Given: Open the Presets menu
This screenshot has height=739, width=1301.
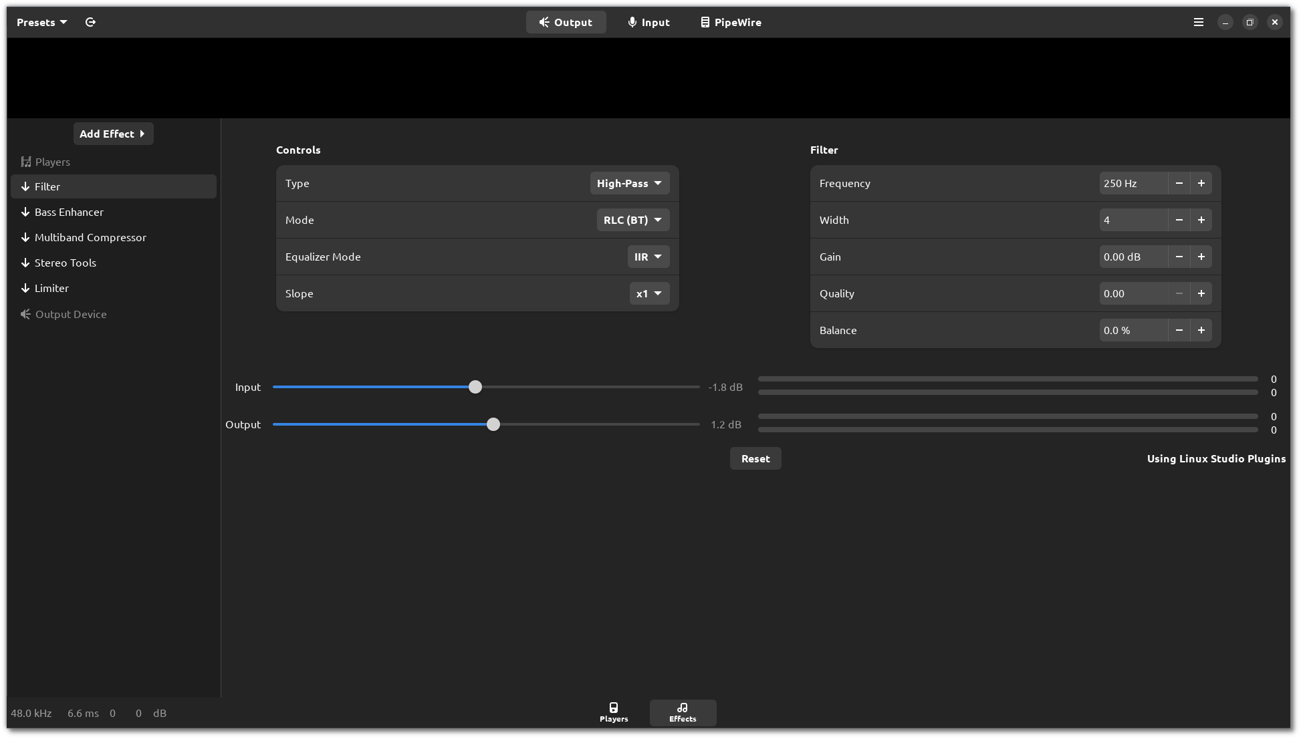Looking at the screenshot, I should click(41, 22).
